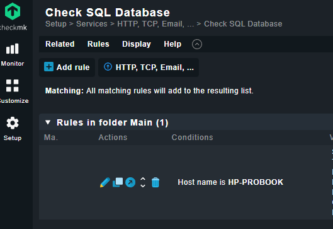Edit the HP-PROBOOK rule with pencil icon
This screenshot has height=229, width=333.
coord(105,182)
